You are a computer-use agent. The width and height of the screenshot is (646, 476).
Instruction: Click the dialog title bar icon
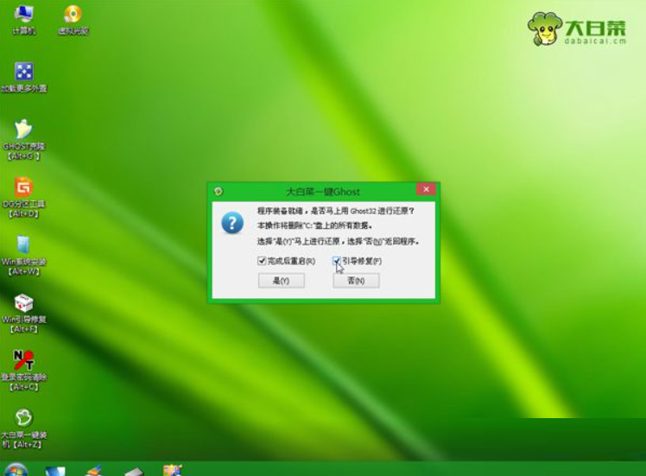tap(219, 191)
